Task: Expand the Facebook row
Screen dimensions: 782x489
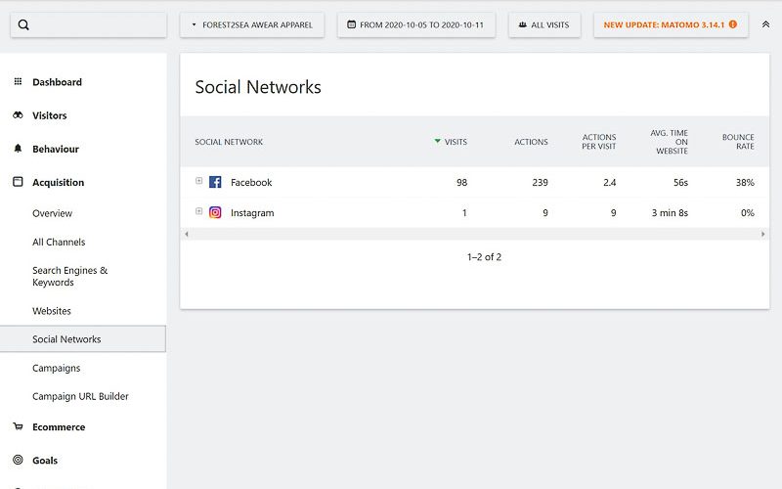Action: point(199,181)
